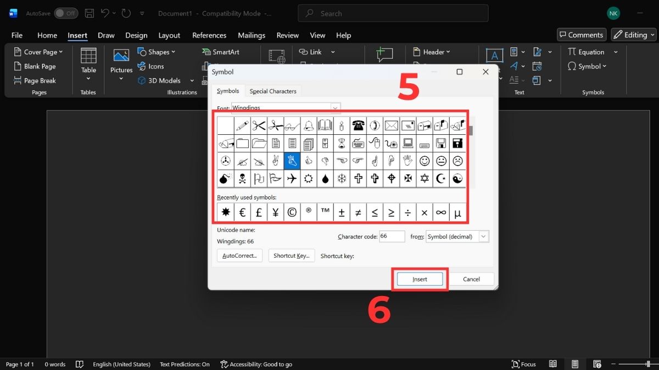Switch to the Special Characters tab
The image size is (659, 370).
coord(273,91)
